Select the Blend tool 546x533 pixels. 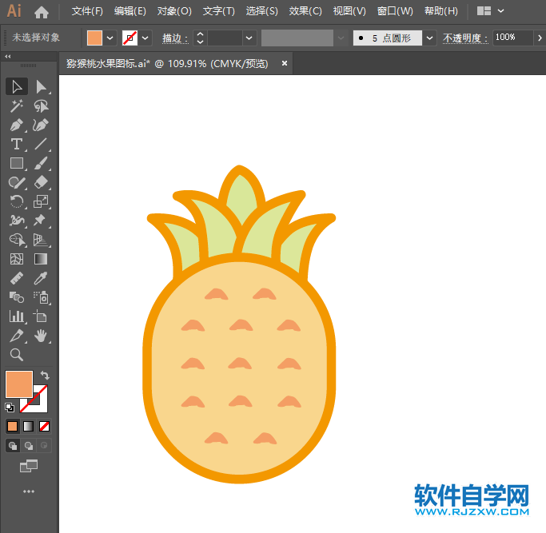pos(16,297)
